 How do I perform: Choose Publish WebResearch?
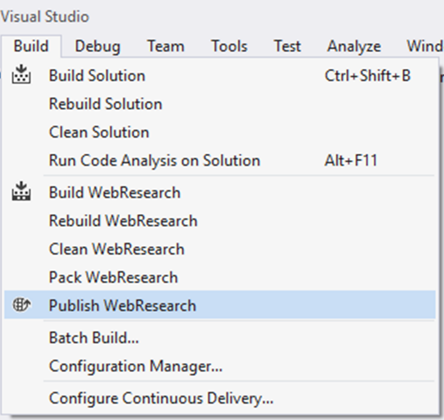click(x=220, y=305)
